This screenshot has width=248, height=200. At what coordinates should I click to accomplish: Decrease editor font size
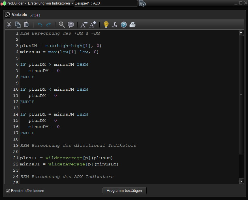tap(84, 25)
